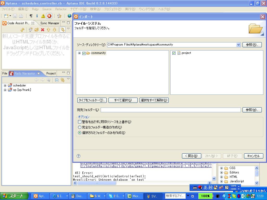Open the Source menu

[47, 9]
